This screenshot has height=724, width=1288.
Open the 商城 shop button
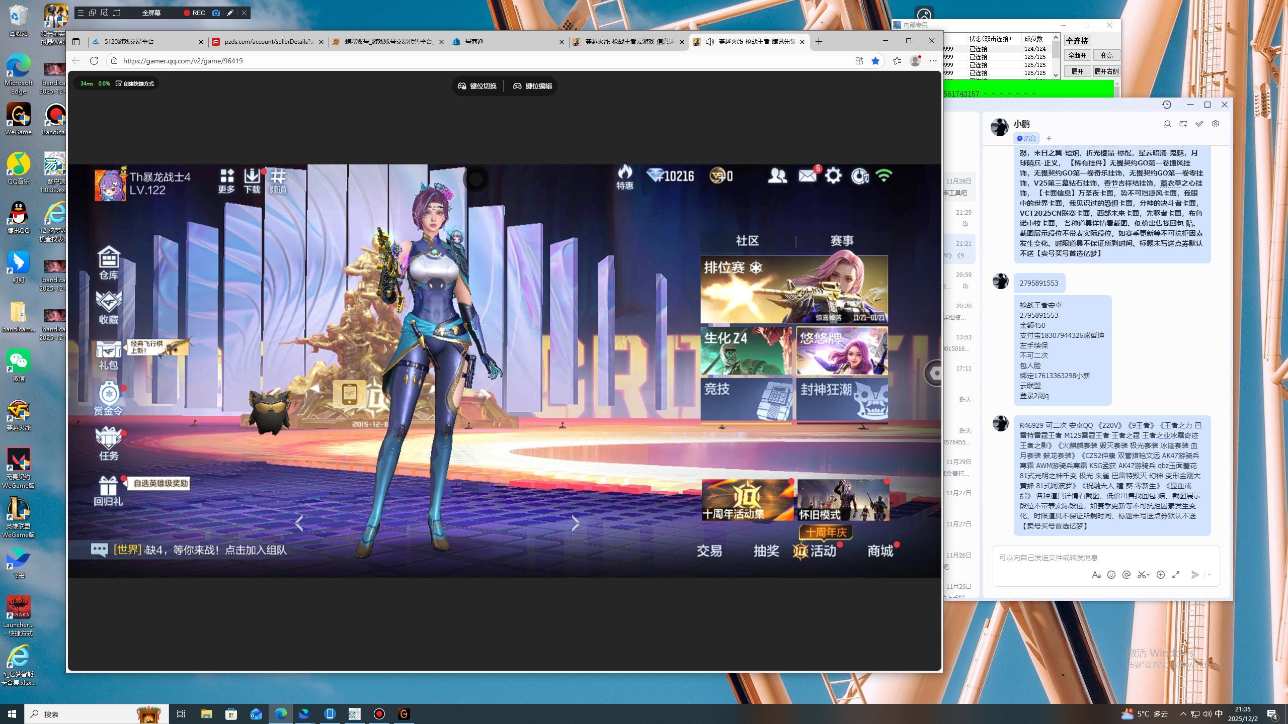pos(880,551)
